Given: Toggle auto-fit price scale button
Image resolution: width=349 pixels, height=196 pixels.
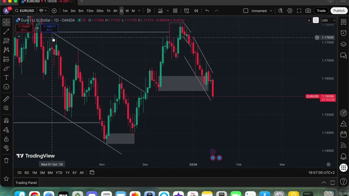Looking at the screenshot, I should tap(316, 20).
